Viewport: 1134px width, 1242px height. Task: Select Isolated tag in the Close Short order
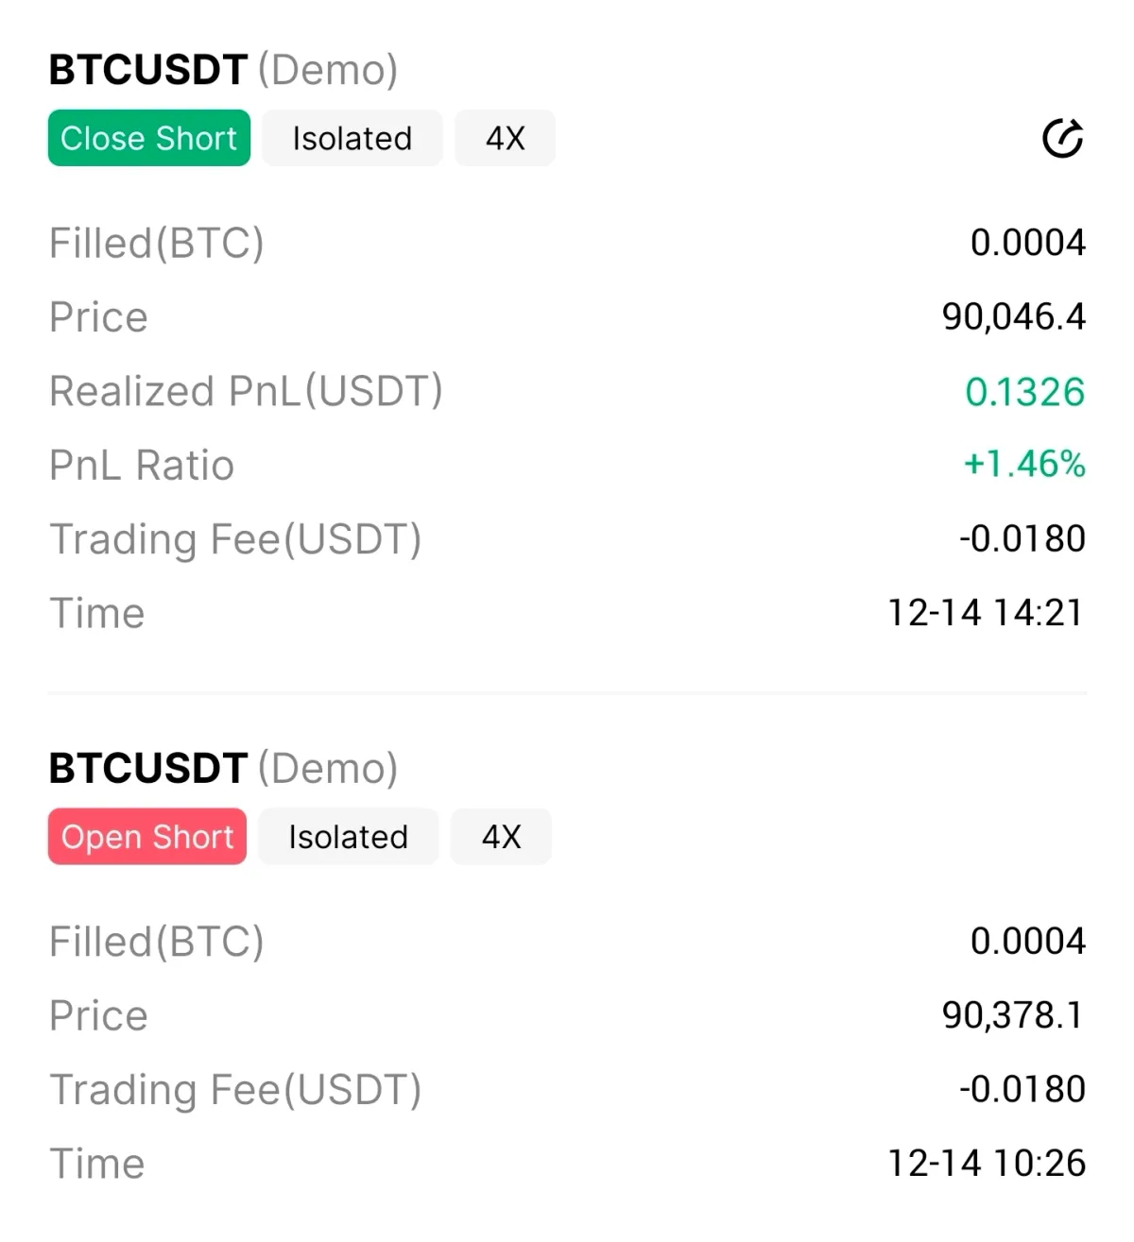coord(352,139)
